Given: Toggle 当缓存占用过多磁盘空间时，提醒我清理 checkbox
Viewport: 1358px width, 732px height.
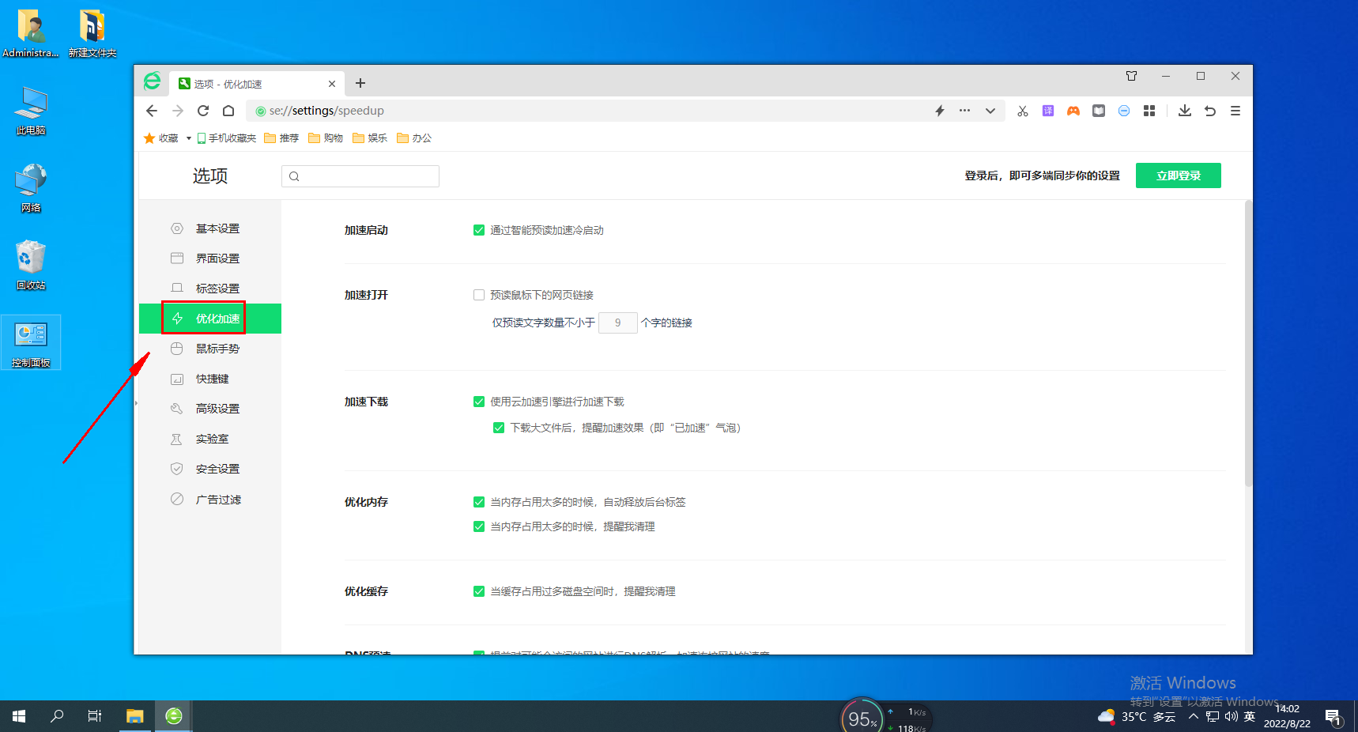Looking at the screenshot, I should pos(479,591).
